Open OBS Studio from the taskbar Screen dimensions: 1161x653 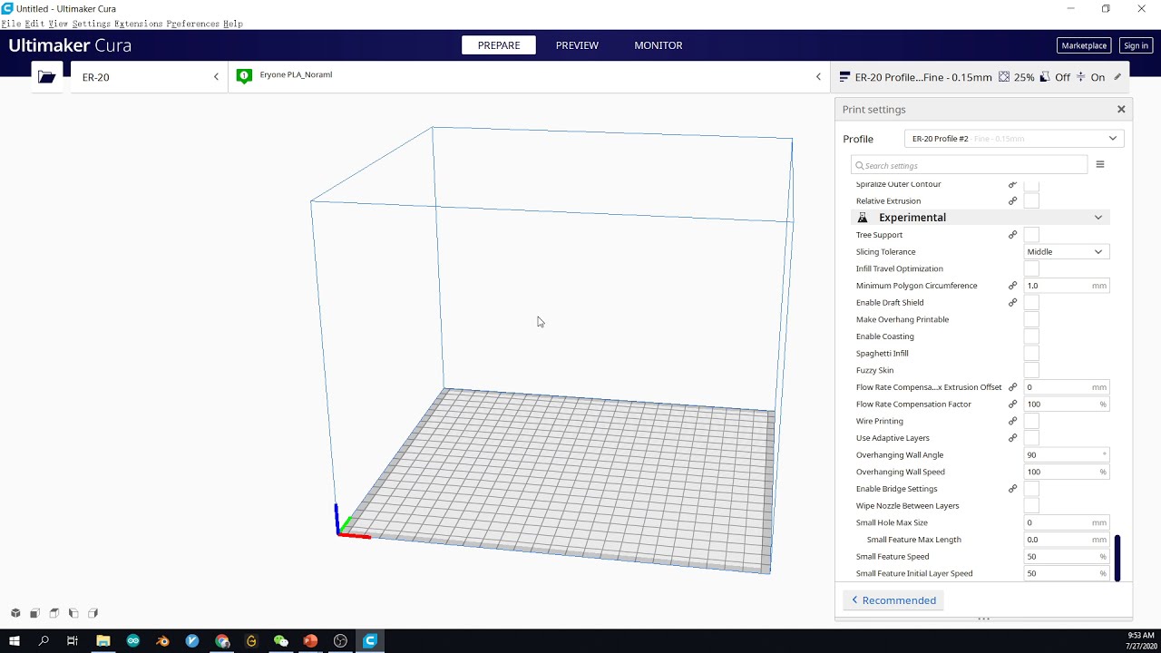point(340,641)
